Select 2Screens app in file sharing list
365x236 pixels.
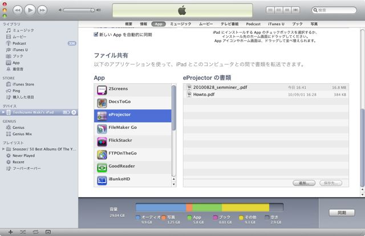(133, 90)
